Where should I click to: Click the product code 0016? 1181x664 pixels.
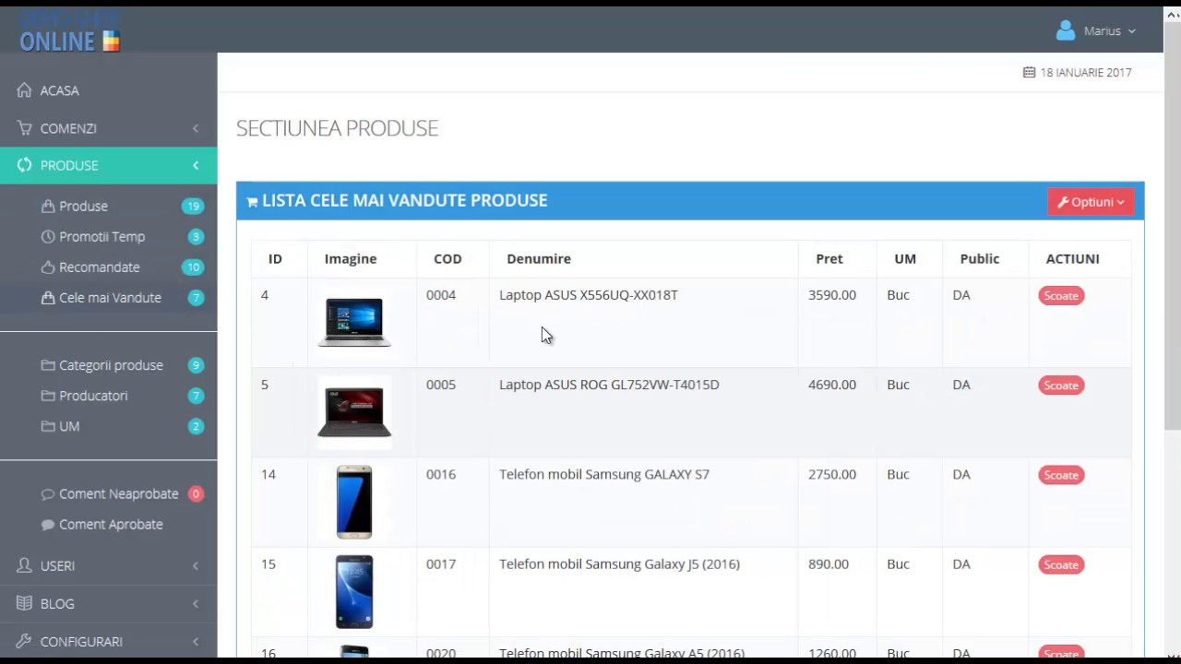441,475
